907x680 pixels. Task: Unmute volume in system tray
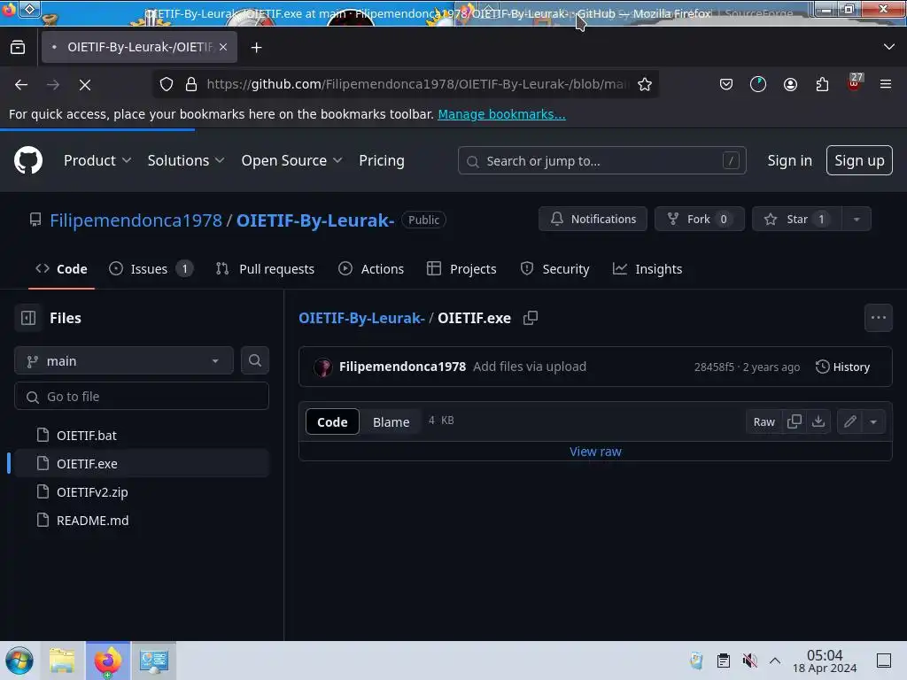pos(749,661)
